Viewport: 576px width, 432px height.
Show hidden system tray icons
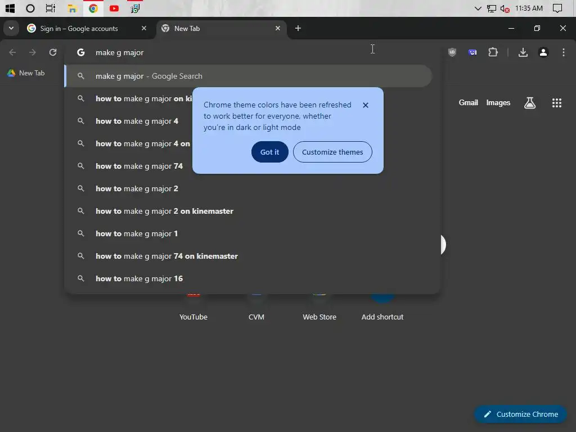pyautogui.click(x=478, y=8)
